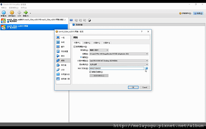Toggle Enable Network Adapter (啟用網路卡) checkbox
206x129 pixels.
coord(75,46)
